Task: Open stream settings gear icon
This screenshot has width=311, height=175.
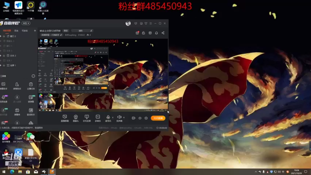Action: pyautogui.click(x=146, y=118)
